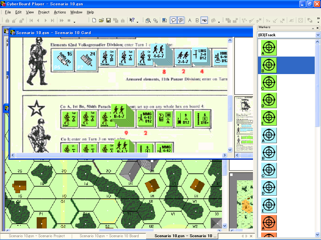Open the View menu

coord(30,12)
